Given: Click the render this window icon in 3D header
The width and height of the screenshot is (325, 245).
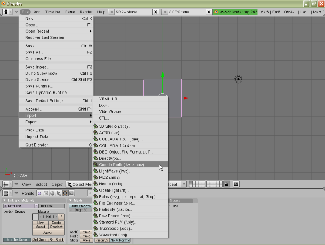Looking at the screenshot, I should pyautogui.click(x=236, y=184).
